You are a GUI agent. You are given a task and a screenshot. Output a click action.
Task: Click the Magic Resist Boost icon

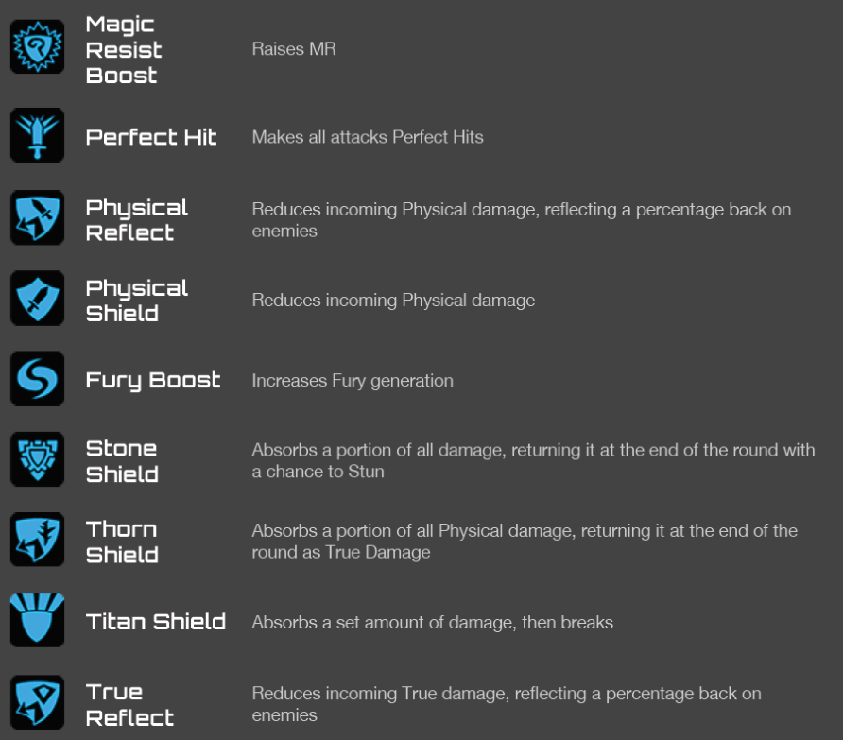point(37,47)
